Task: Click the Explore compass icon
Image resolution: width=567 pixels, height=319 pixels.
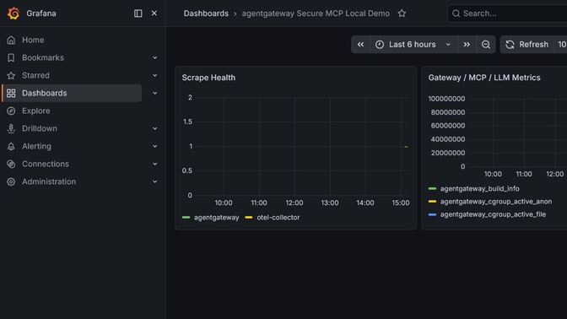Action: pyautogui.click(x=11, y=111)
